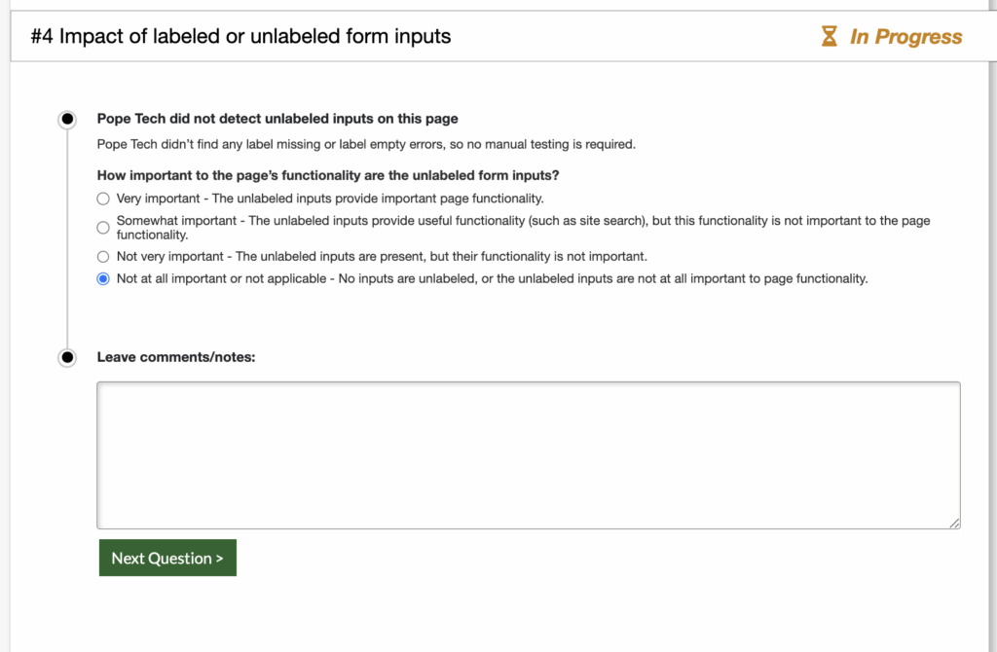Click the 'Somewhat important' option label text

pos(523,221)
